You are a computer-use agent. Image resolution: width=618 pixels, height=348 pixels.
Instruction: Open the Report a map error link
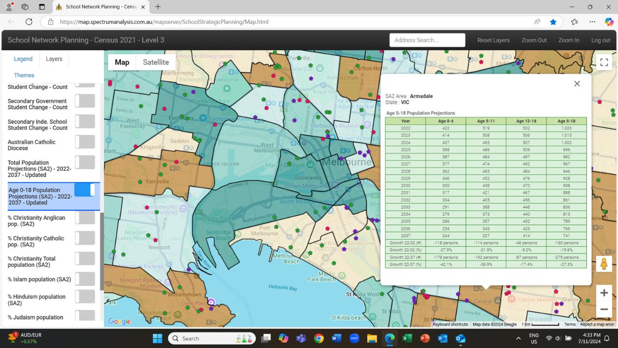tap(596, 324)
